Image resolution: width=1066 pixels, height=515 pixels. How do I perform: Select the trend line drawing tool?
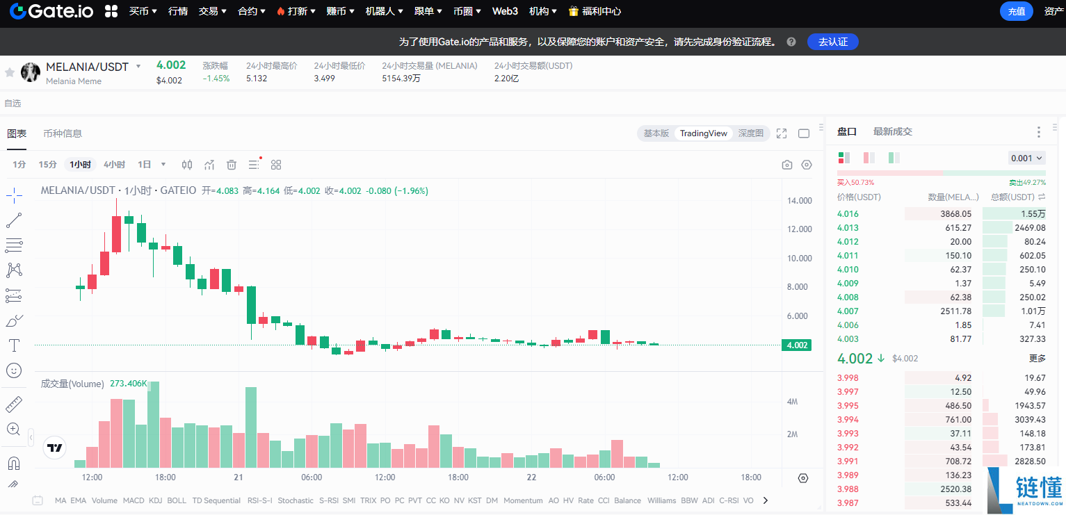point(14,221)
